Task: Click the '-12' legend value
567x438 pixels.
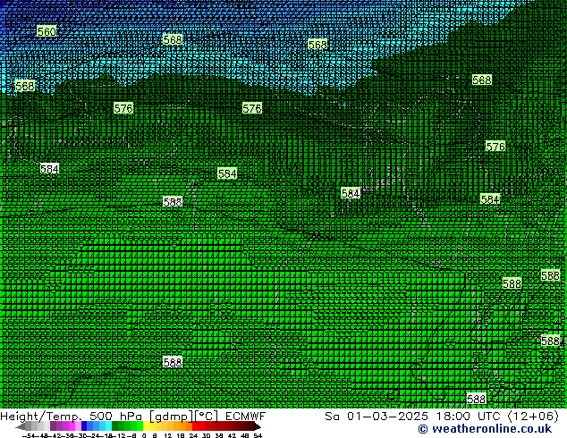Action: point(122,435)
